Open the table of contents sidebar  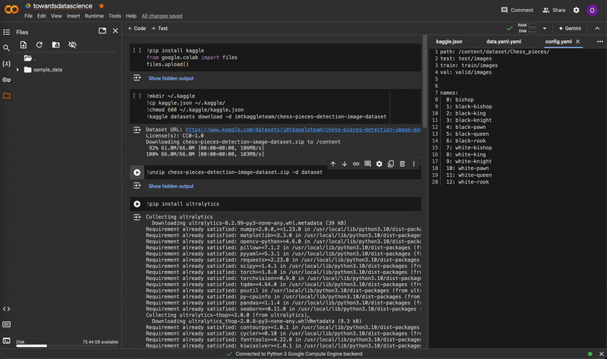(x=7, y=32)
